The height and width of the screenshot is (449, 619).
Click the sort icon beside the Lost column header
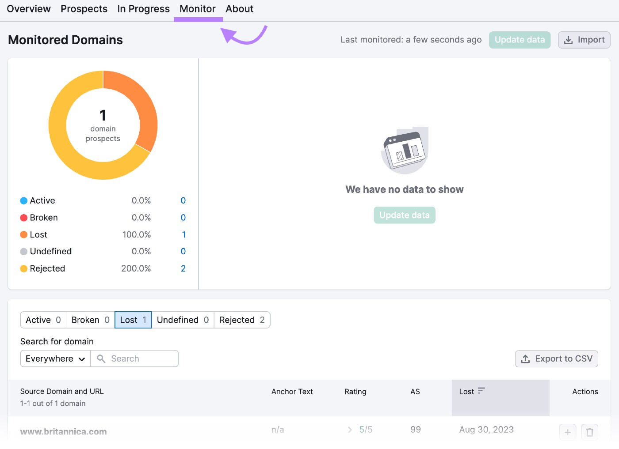pos(482,391)
